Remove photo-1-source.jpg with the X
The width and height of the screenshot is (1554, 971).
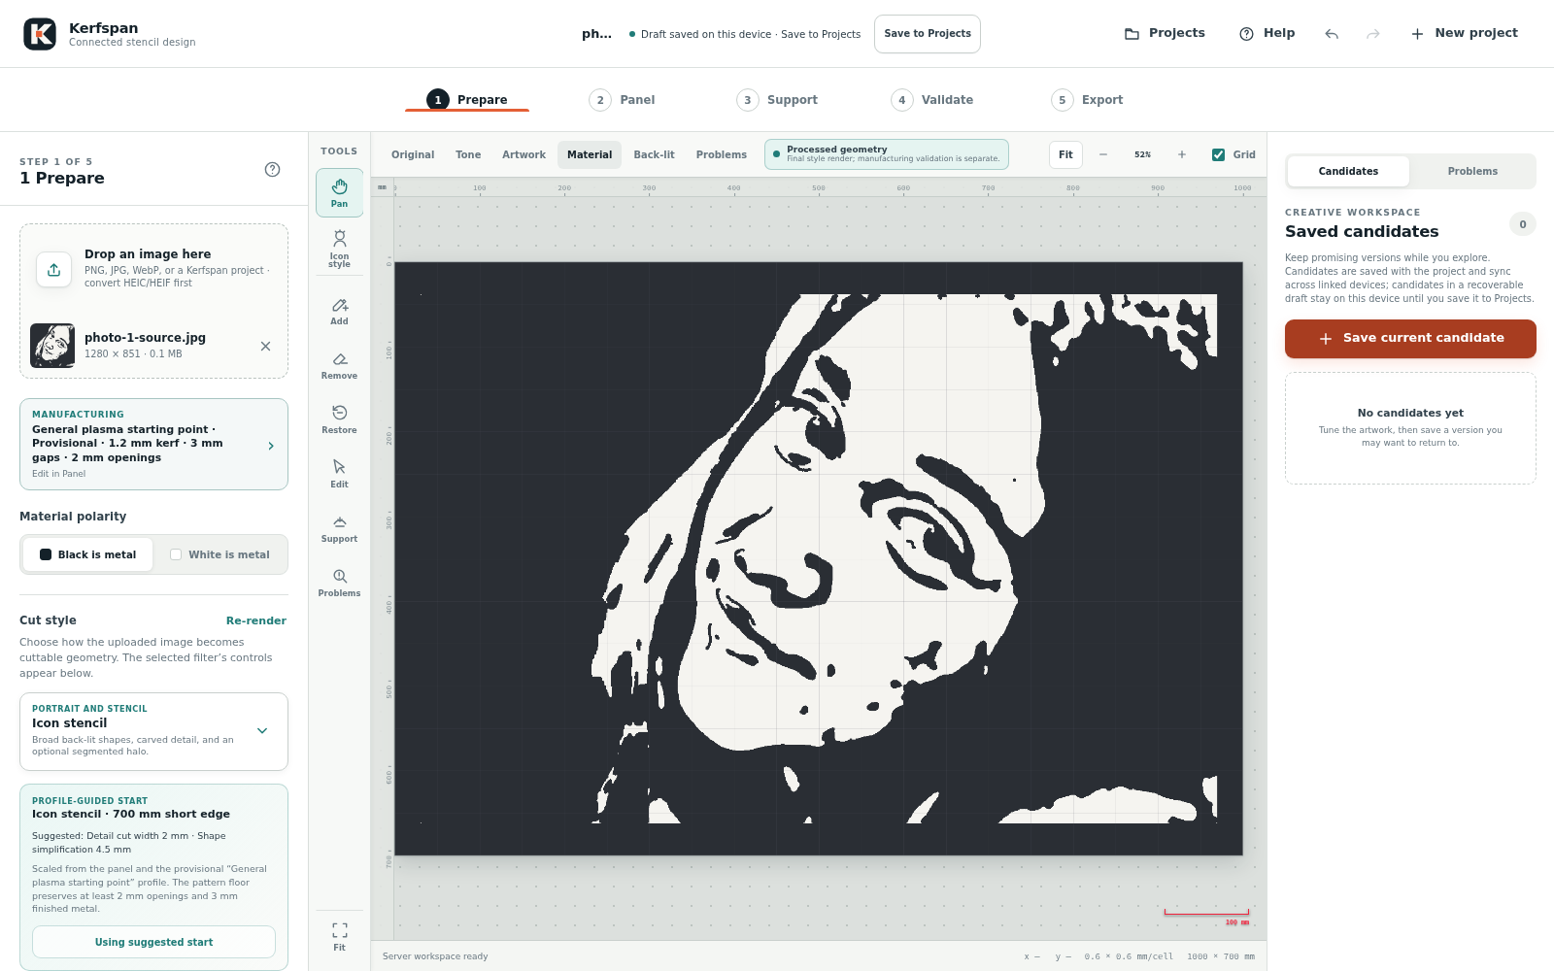click(265, 346)
